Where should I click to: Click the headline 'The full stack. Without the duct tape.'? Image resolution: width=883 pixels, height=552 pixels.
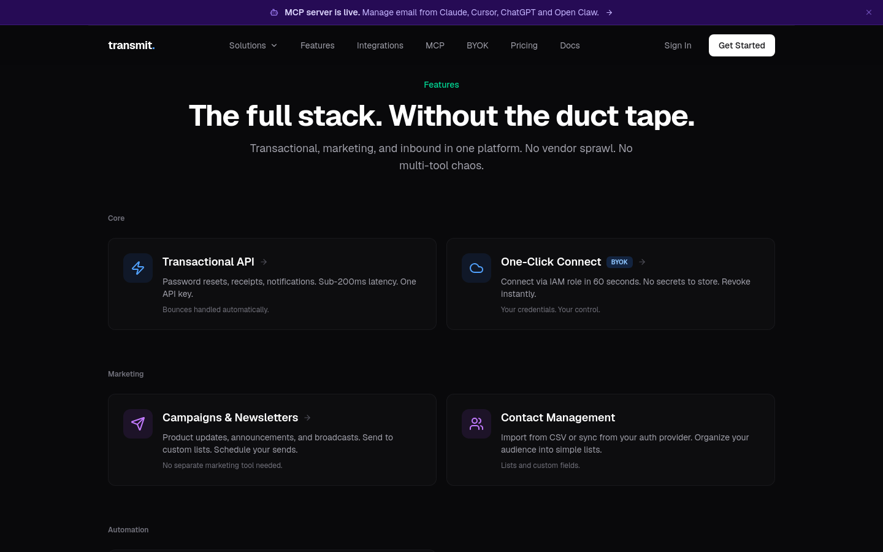click(442, 115)
